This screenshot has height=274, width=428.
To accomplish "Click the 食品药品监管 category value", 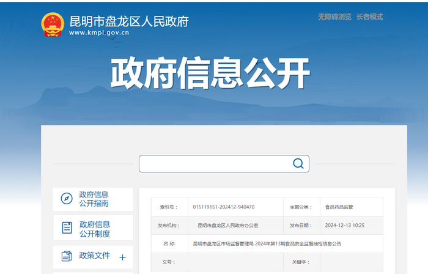I will (x=339, y=207).
